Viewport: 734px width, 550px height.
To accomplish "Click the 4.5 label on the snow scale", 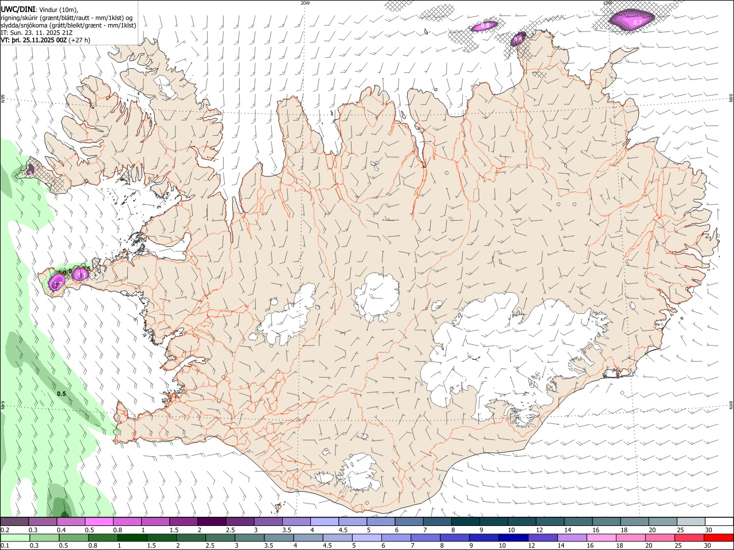I will (x=343, y=530).
